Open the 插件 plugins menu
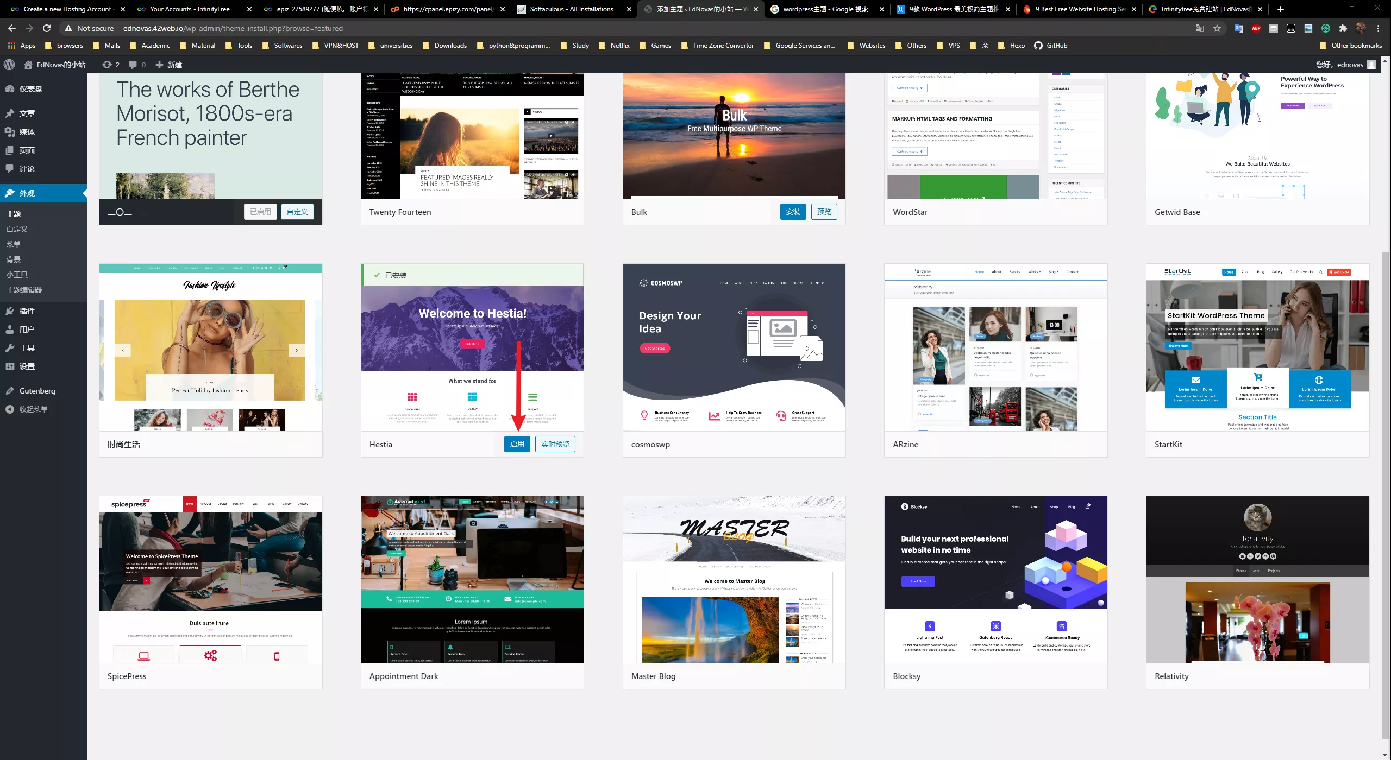Image resolution: width=1391 pixels, height=760 pixels. 27,311
